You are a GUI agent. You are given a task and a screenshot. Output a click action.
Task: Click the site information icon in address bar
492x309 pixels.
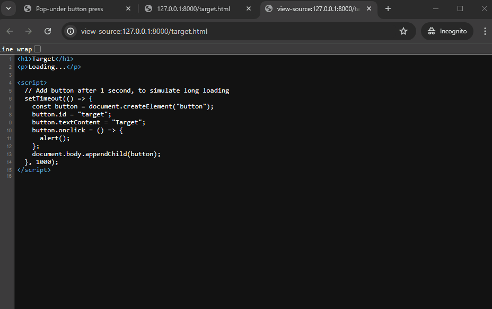(x=71, y=31)
